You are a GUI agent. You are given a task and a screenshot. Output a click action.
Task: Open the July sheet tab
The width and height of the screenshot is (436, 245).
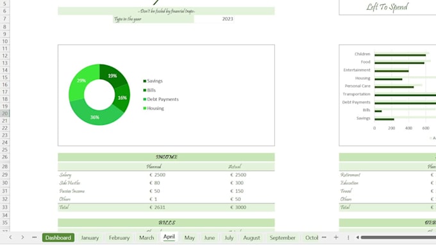pos(229,238)
